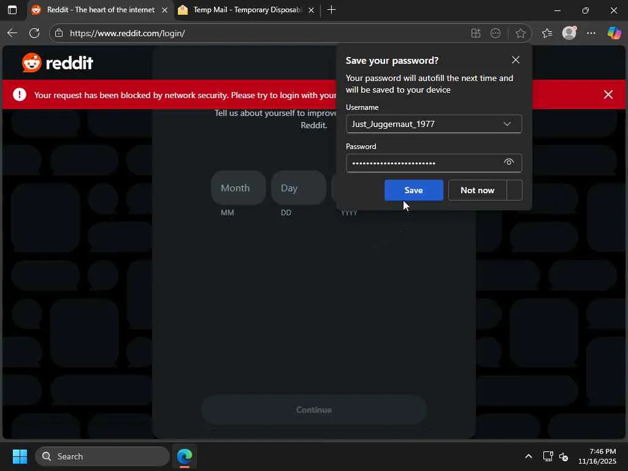Open the browser profile avatar
This screenshot has height=471, width=628.
[x=569, y=33]
